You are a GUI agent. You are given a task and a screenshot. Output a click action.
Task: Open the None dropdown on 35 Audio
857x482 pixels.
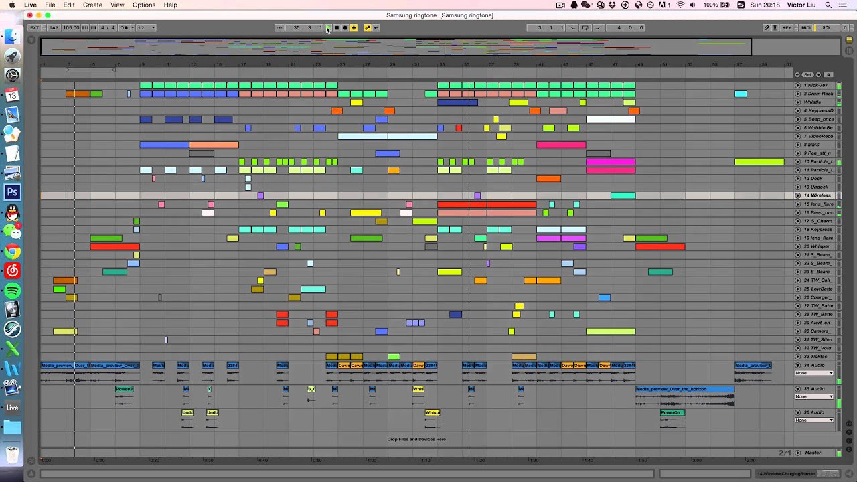814,396
